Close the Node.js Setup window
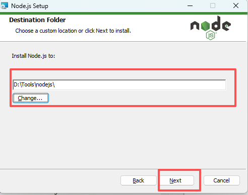248x195 pixels. (236, 6)
